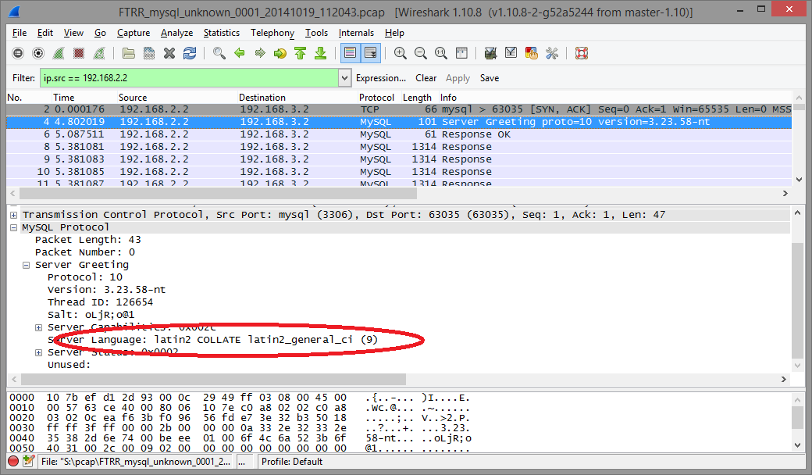
Task: Open the coloring rules editor
Action: pos(532,53)
